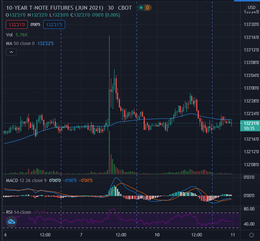Image resolution: width=260 pixels, height=241 pixels.
Task: Click price level 132'08'0 on price axis
Action: pos(251,164)
